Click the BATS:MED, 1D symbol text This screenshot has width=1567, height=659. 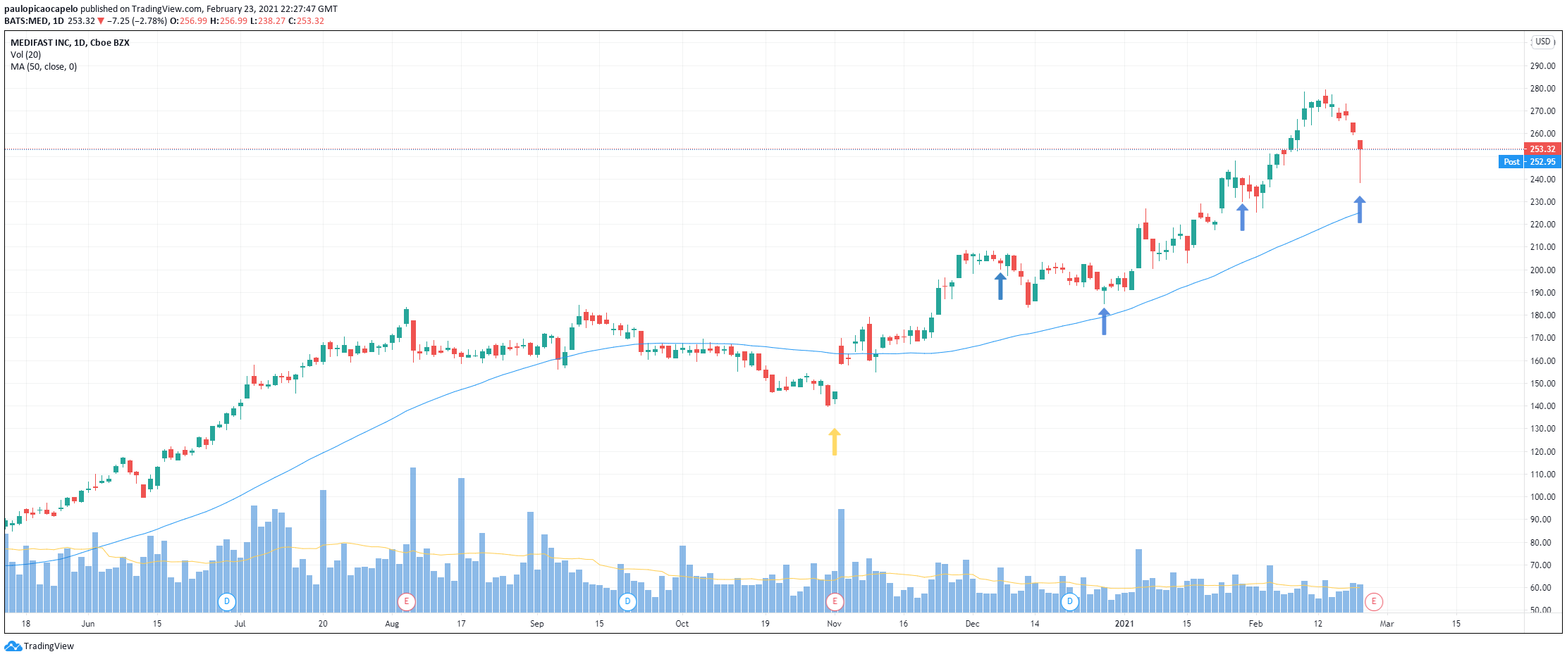pyautogui.click(x=34, y=21)
